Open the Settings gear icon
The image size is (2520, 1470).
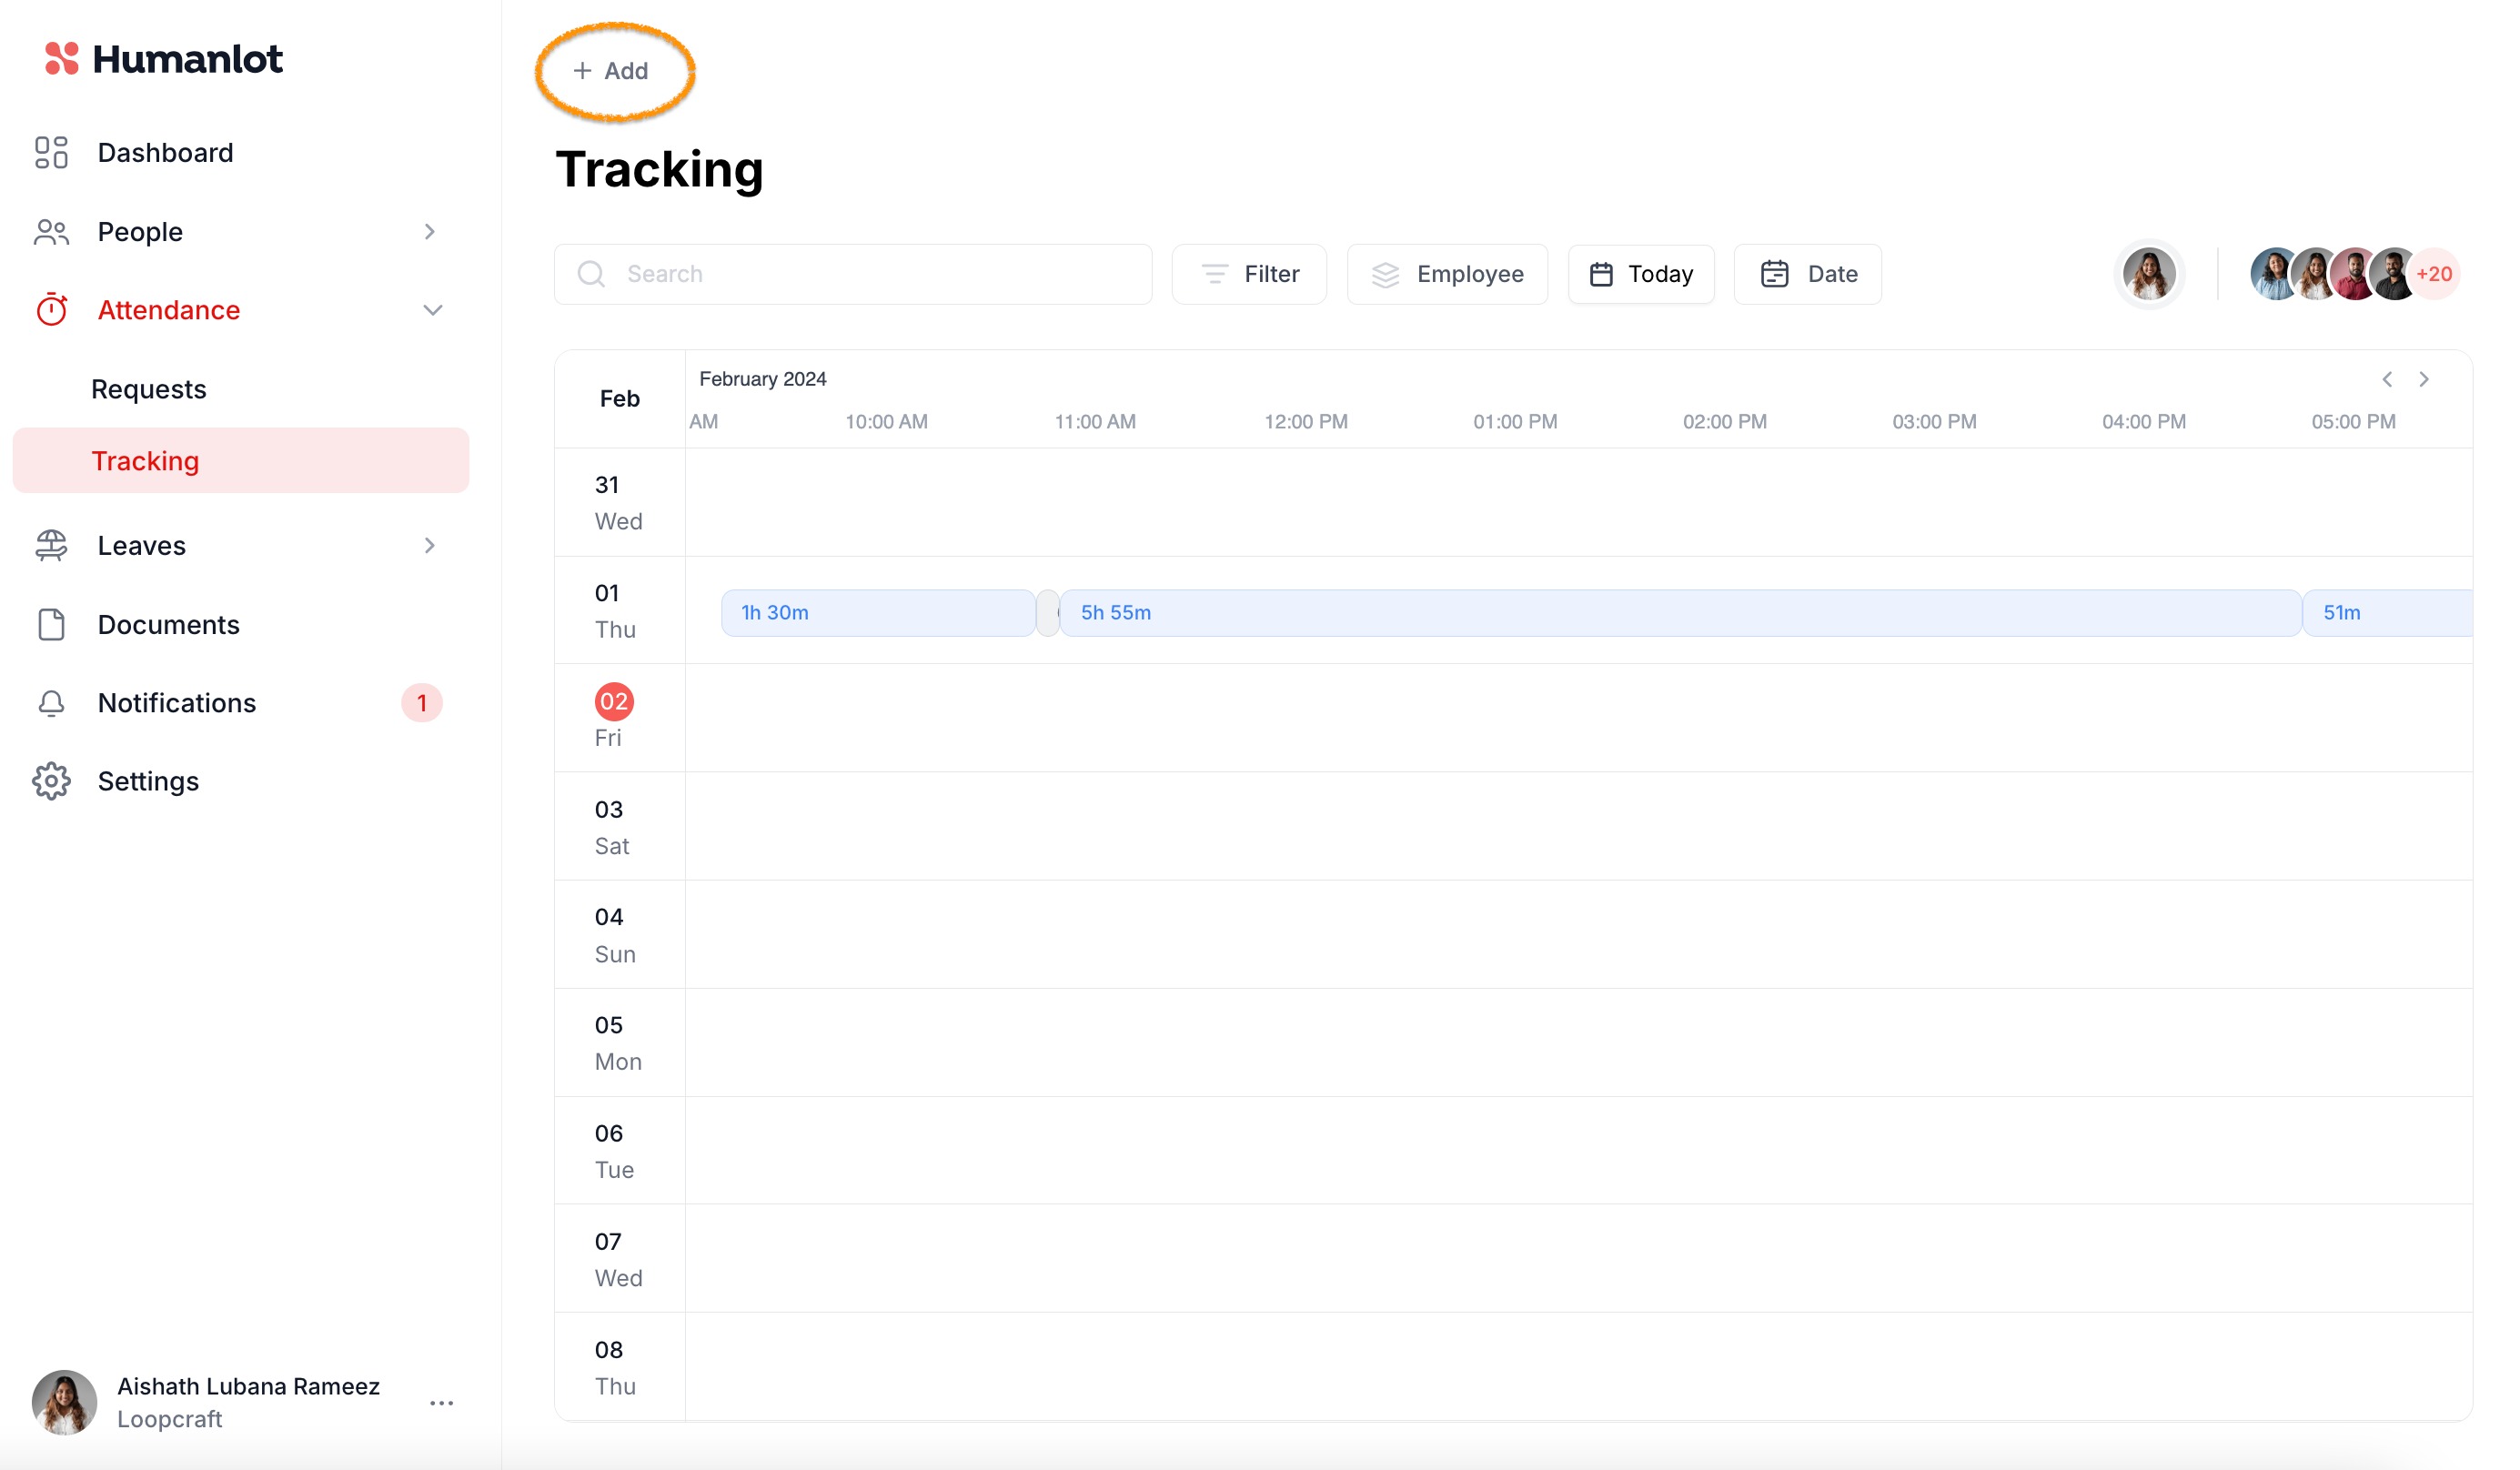[51, 781]
